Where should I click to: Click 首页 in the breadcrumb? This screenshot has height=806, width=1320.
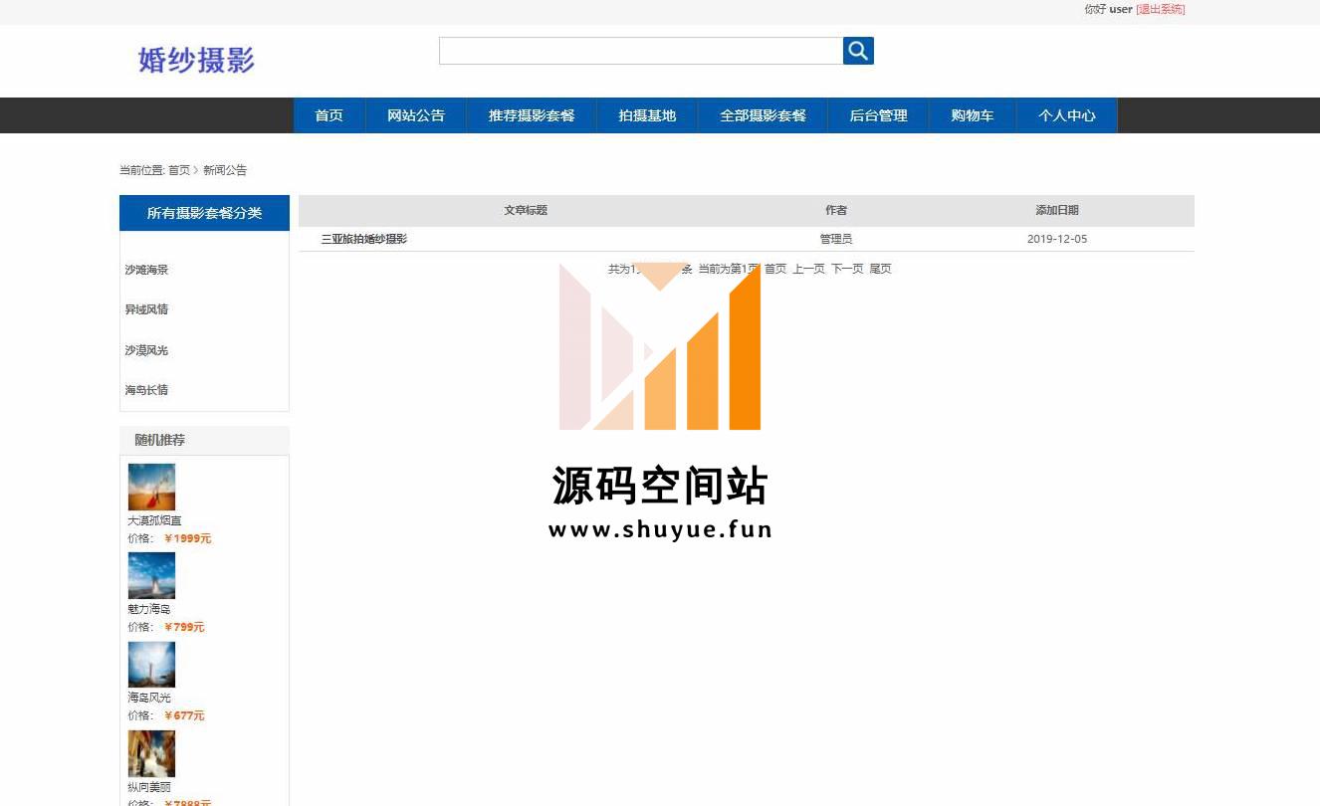[x=179, y=170]
